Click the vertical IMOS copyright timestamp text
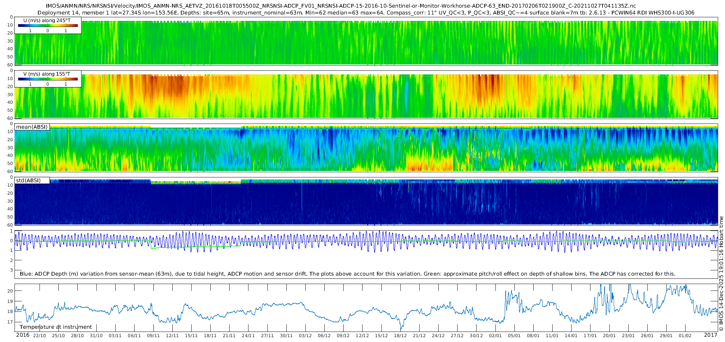This screenshot has width=725, height=342. tap(721, 274)
